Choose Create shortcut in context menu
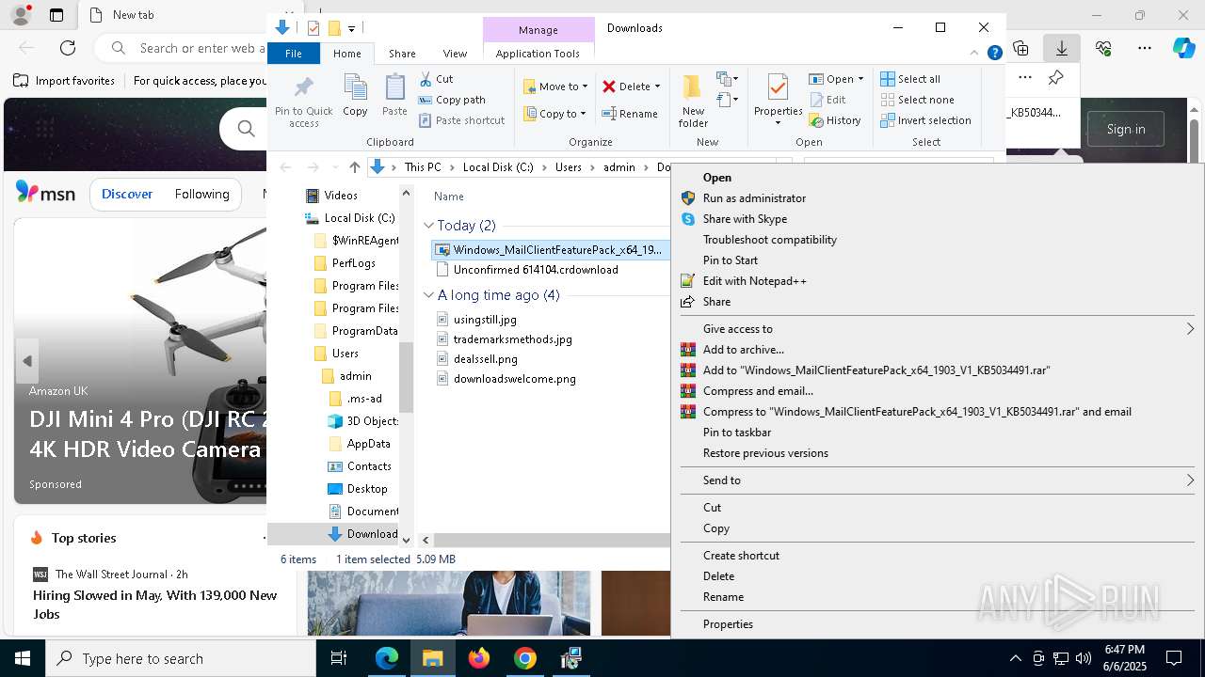The image size is (1205, 677). point(741,556)
